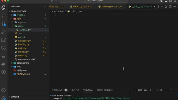Open changes compare icon in editor toolbar
The height and width of the screenshot is (100, 178).
pyautogui.click(x=166, y=7)
